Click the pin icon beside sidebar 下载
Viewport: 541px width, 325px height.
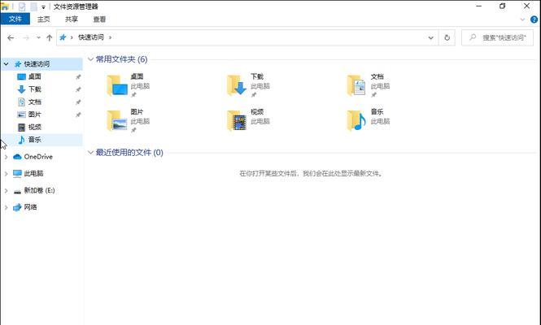tap(78, 89)
